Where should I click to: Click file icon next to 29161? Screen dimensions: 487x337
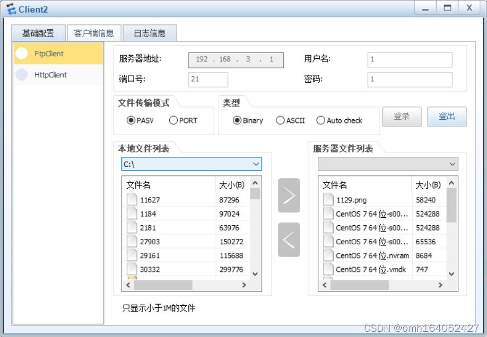click(x=132, y=255)
